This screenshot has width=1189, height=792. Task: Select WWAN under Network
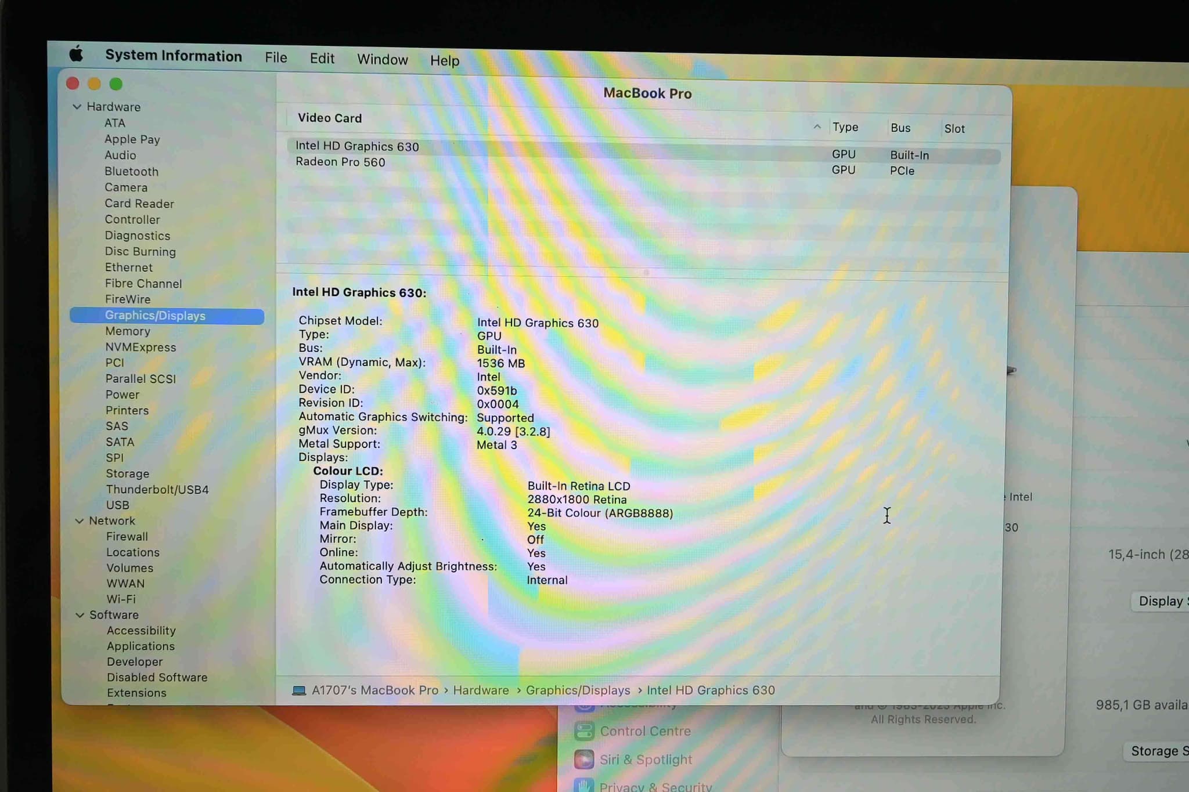pos(125,584)
